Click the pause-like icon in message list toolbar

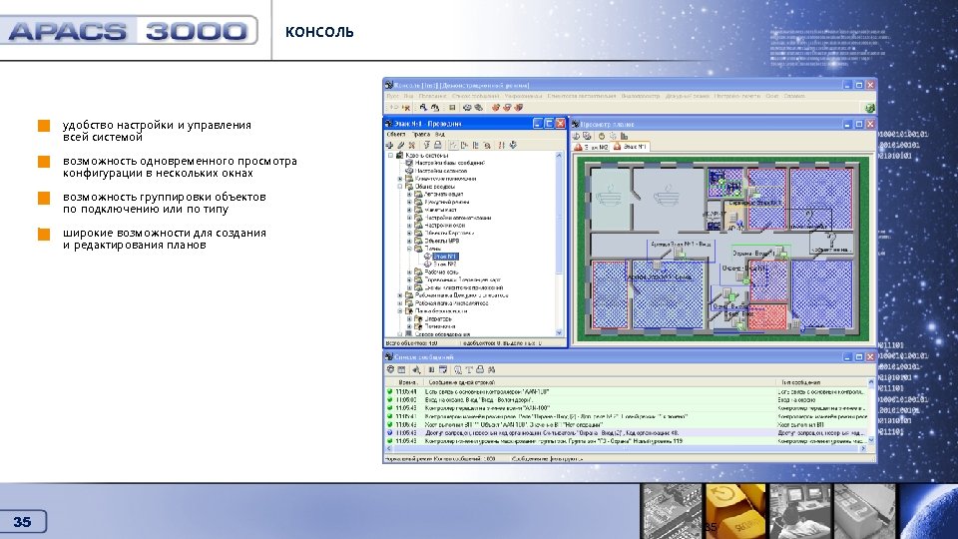[x=431, y=369]
